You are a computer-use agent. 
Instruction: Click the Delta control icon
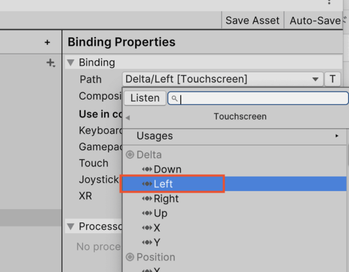(130, 154)
